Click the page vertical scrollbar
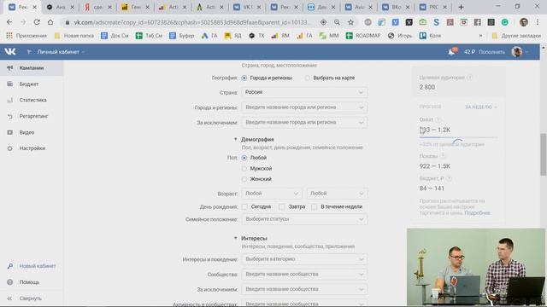 pyautogui.click(x=544, y=154)
